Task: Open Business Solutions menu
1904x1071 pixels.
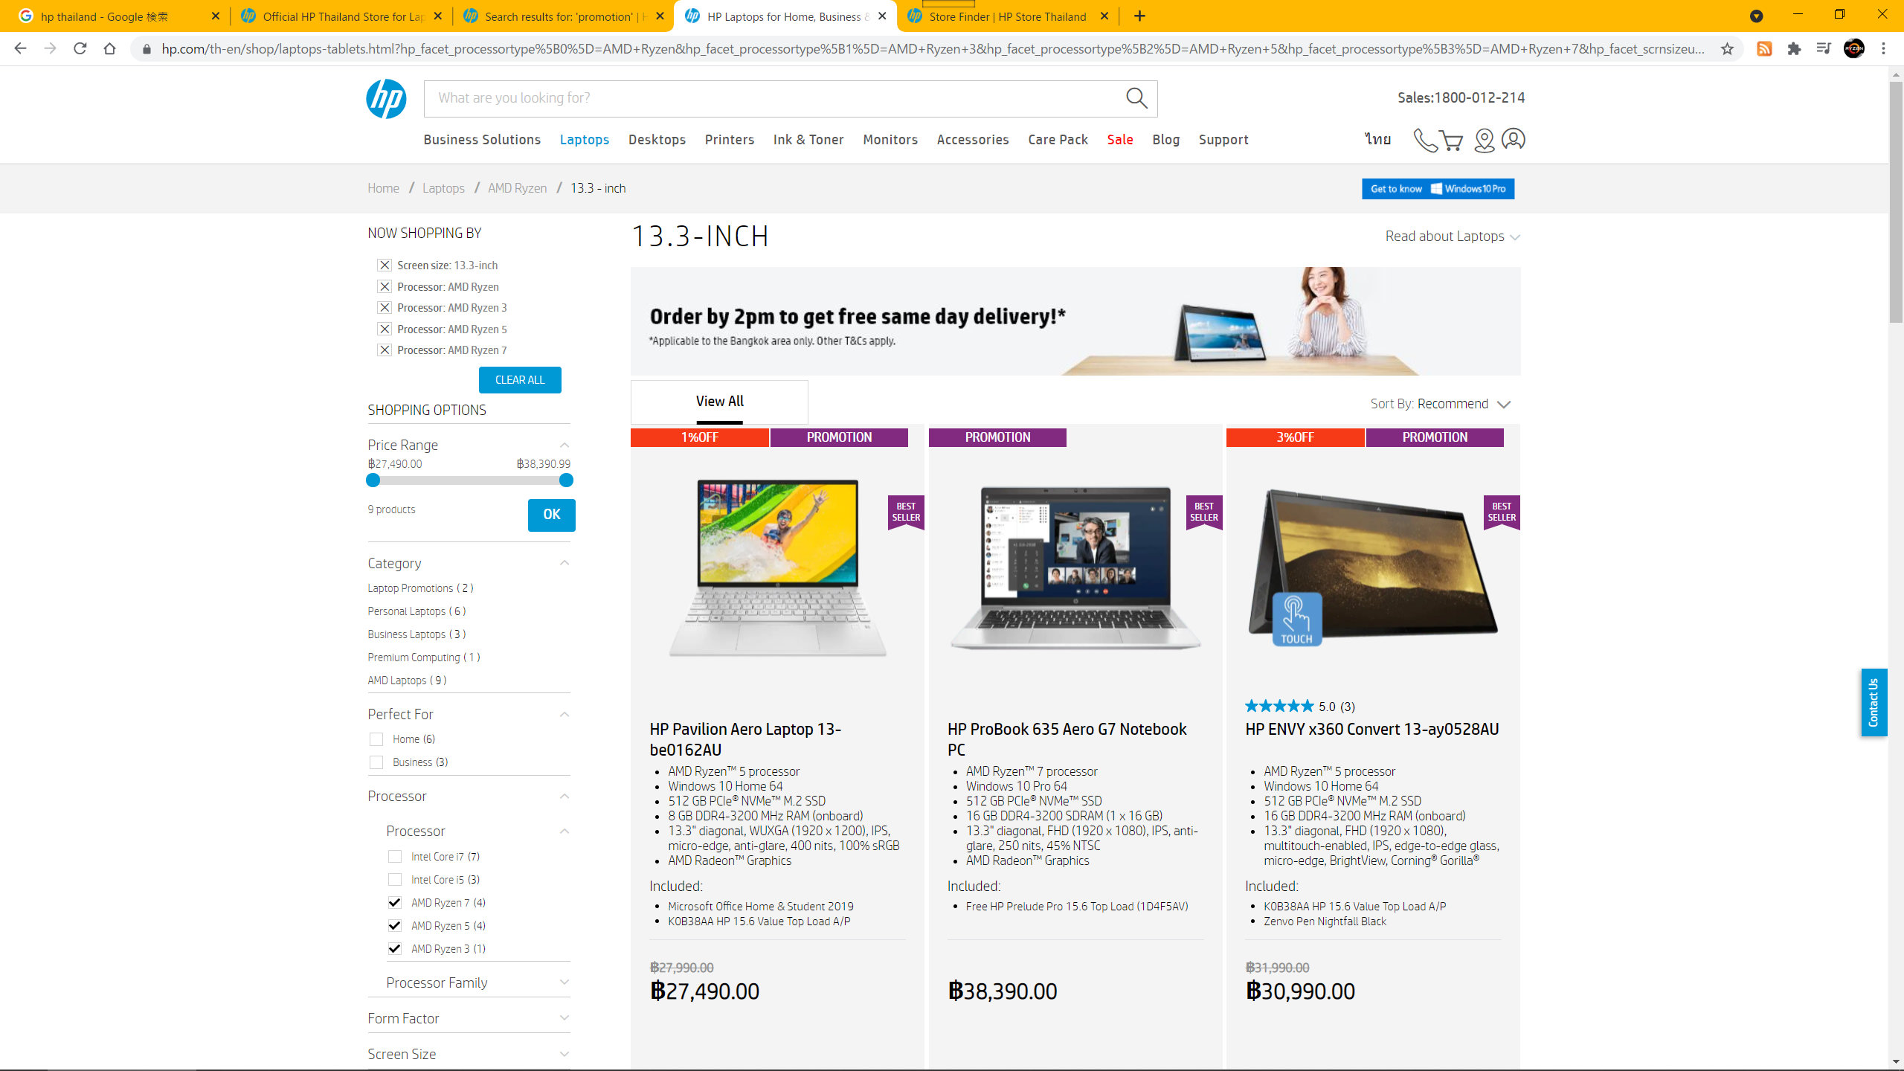Action: click(482, 140)
